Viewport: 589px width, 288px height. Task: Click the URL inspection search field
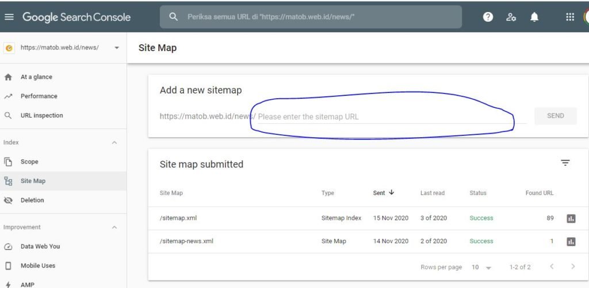pyautogui.click(x=311, y=17)
